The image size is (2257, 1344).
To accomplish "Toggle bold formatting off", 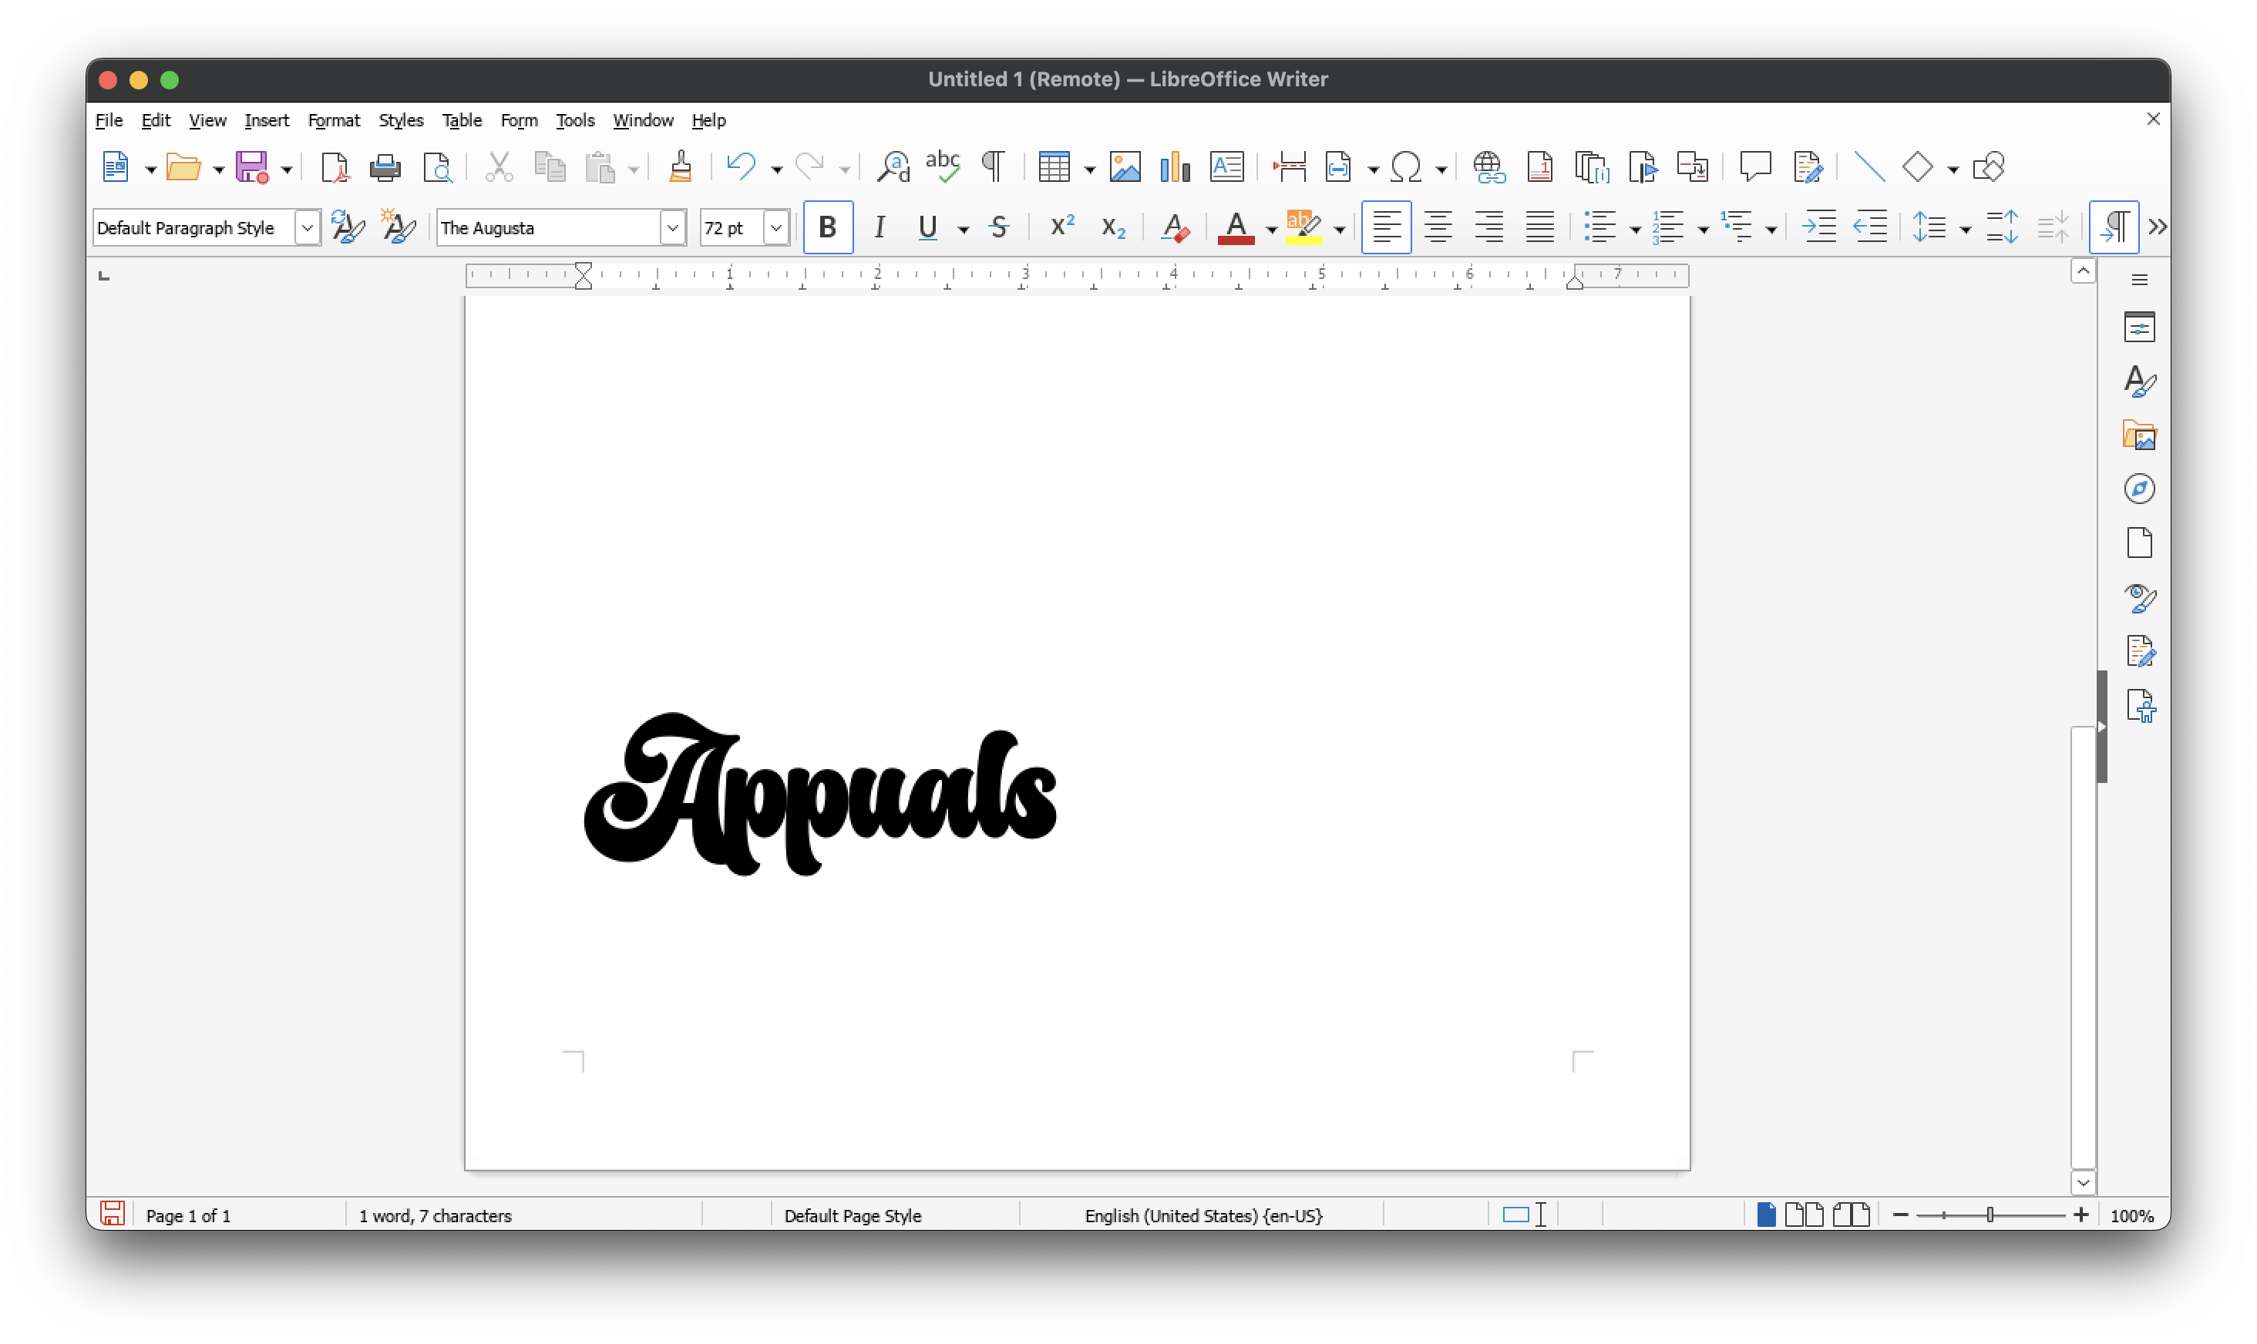I will point(827,227).
